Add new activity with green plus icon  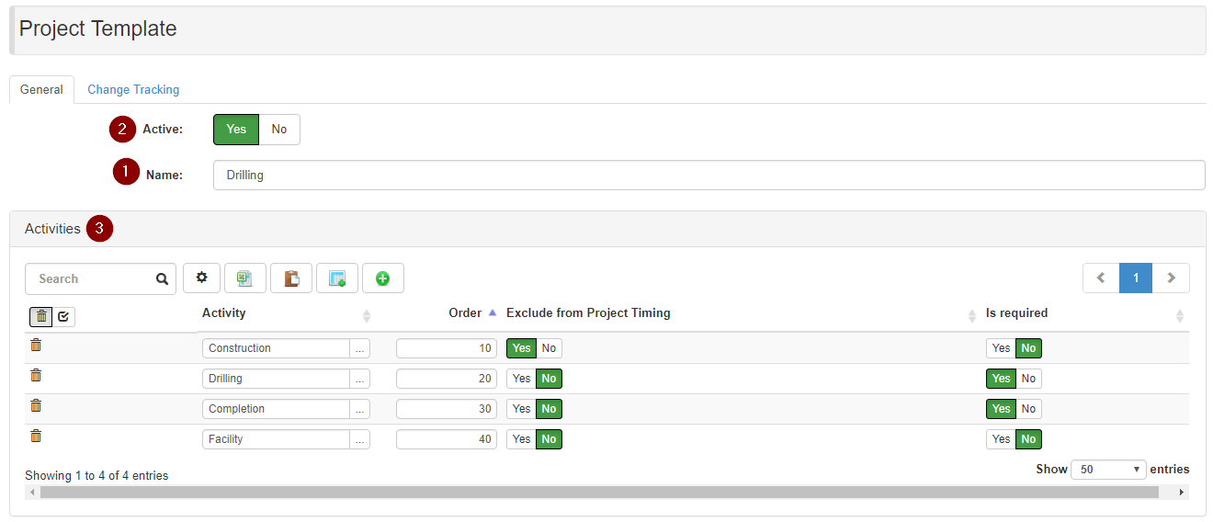tap(383, 278)
